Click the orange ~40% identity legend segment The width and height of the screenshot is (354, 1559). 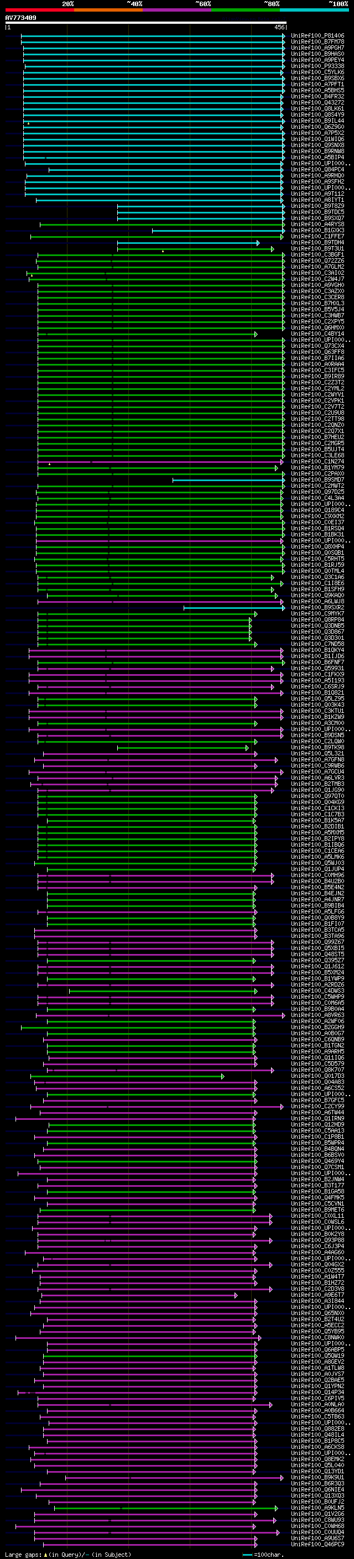pyautogui.click(x=108, y=10)
